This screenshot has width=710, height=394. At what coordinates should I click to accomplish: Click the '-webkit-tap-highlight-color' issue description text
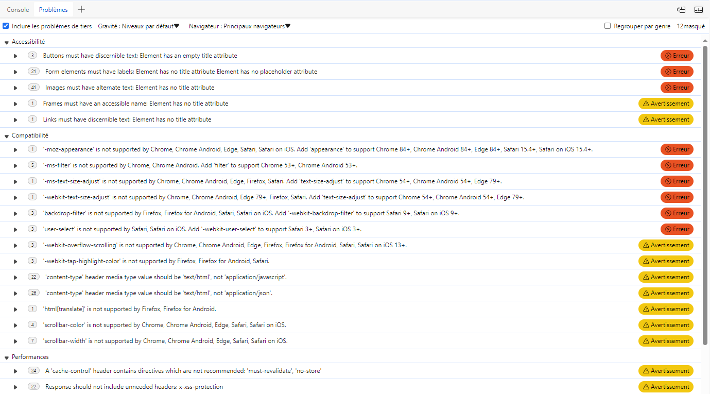click(x=156, y=261)
